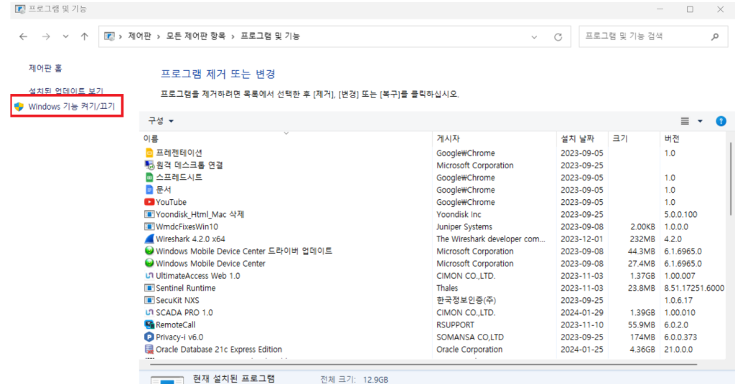735x384 pixels.
Task: Click publisher 한국정보인증(주)
Action: pos(466,300)
